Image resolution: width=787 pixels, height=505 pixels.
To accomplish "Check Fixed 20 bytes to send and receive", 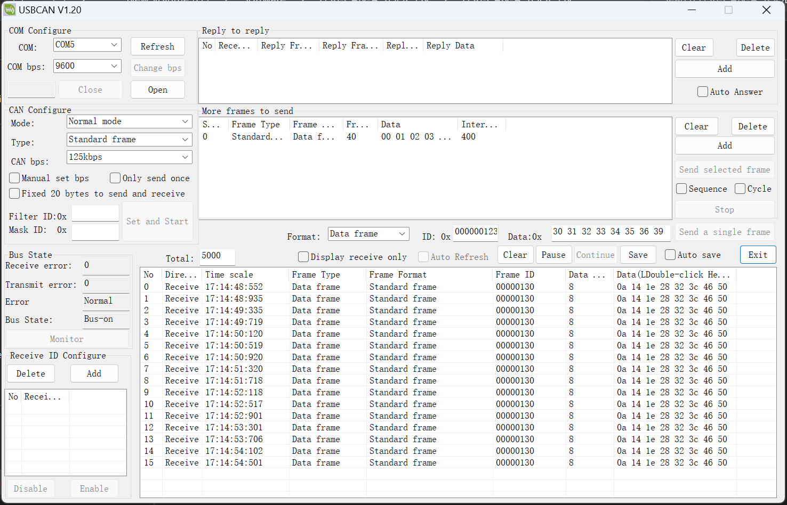I will click(14, 193).
